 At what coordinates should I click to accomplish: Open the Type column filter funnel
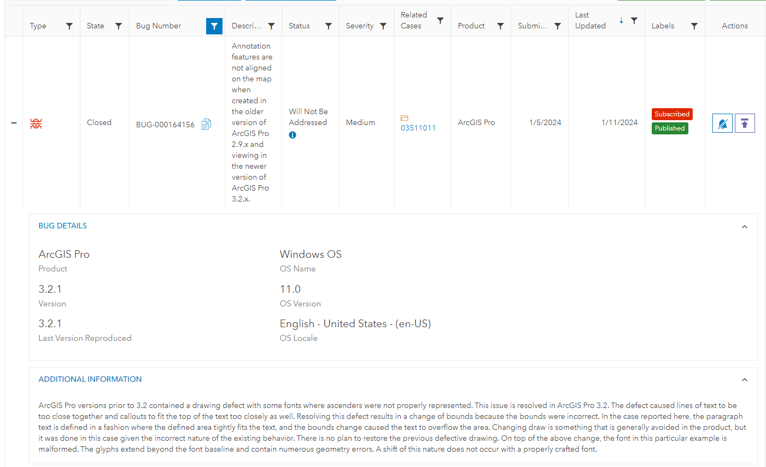coord(69,26)
